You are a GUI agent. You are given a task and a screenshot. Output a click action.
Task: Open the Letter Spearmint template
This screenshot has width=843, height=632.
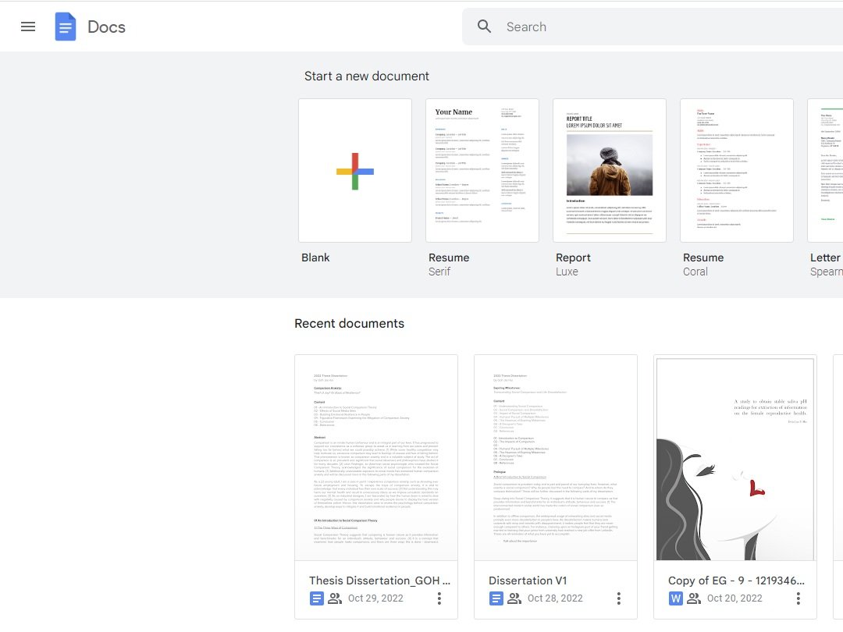(x=825, y=170)
